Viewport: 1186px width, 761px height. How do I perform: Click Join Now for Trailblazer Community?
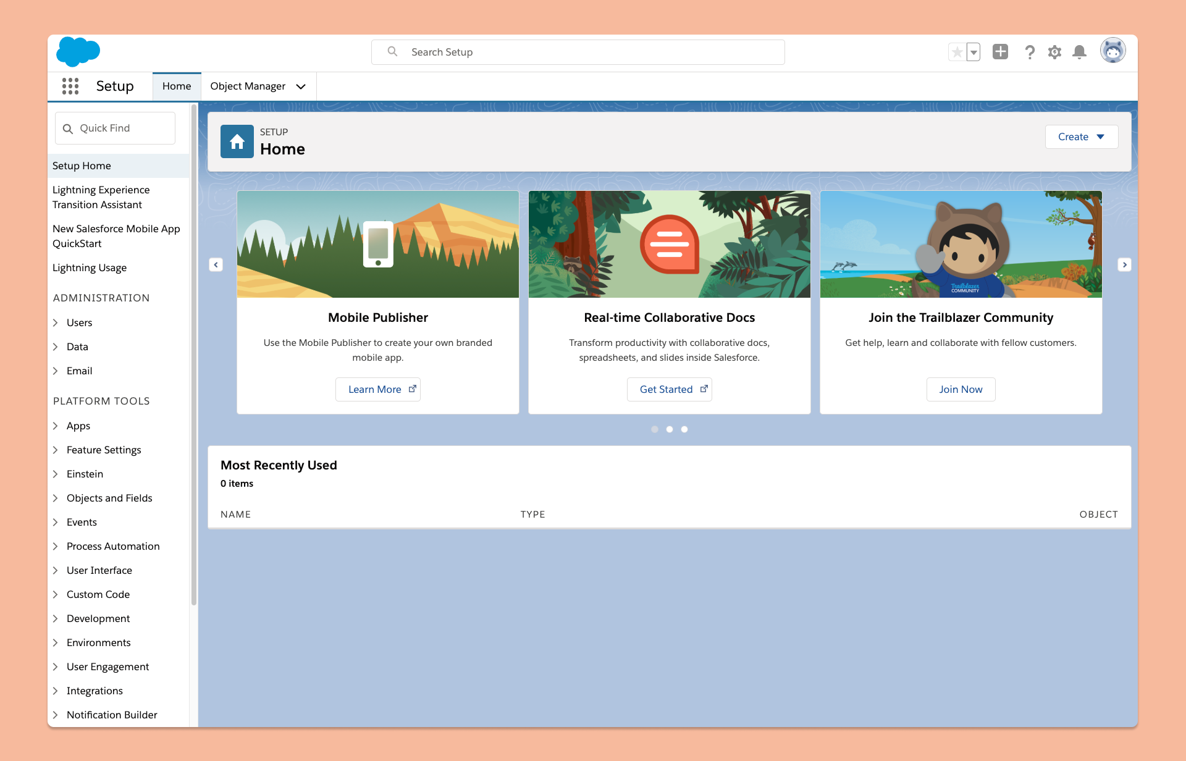(x=960, y=389)
